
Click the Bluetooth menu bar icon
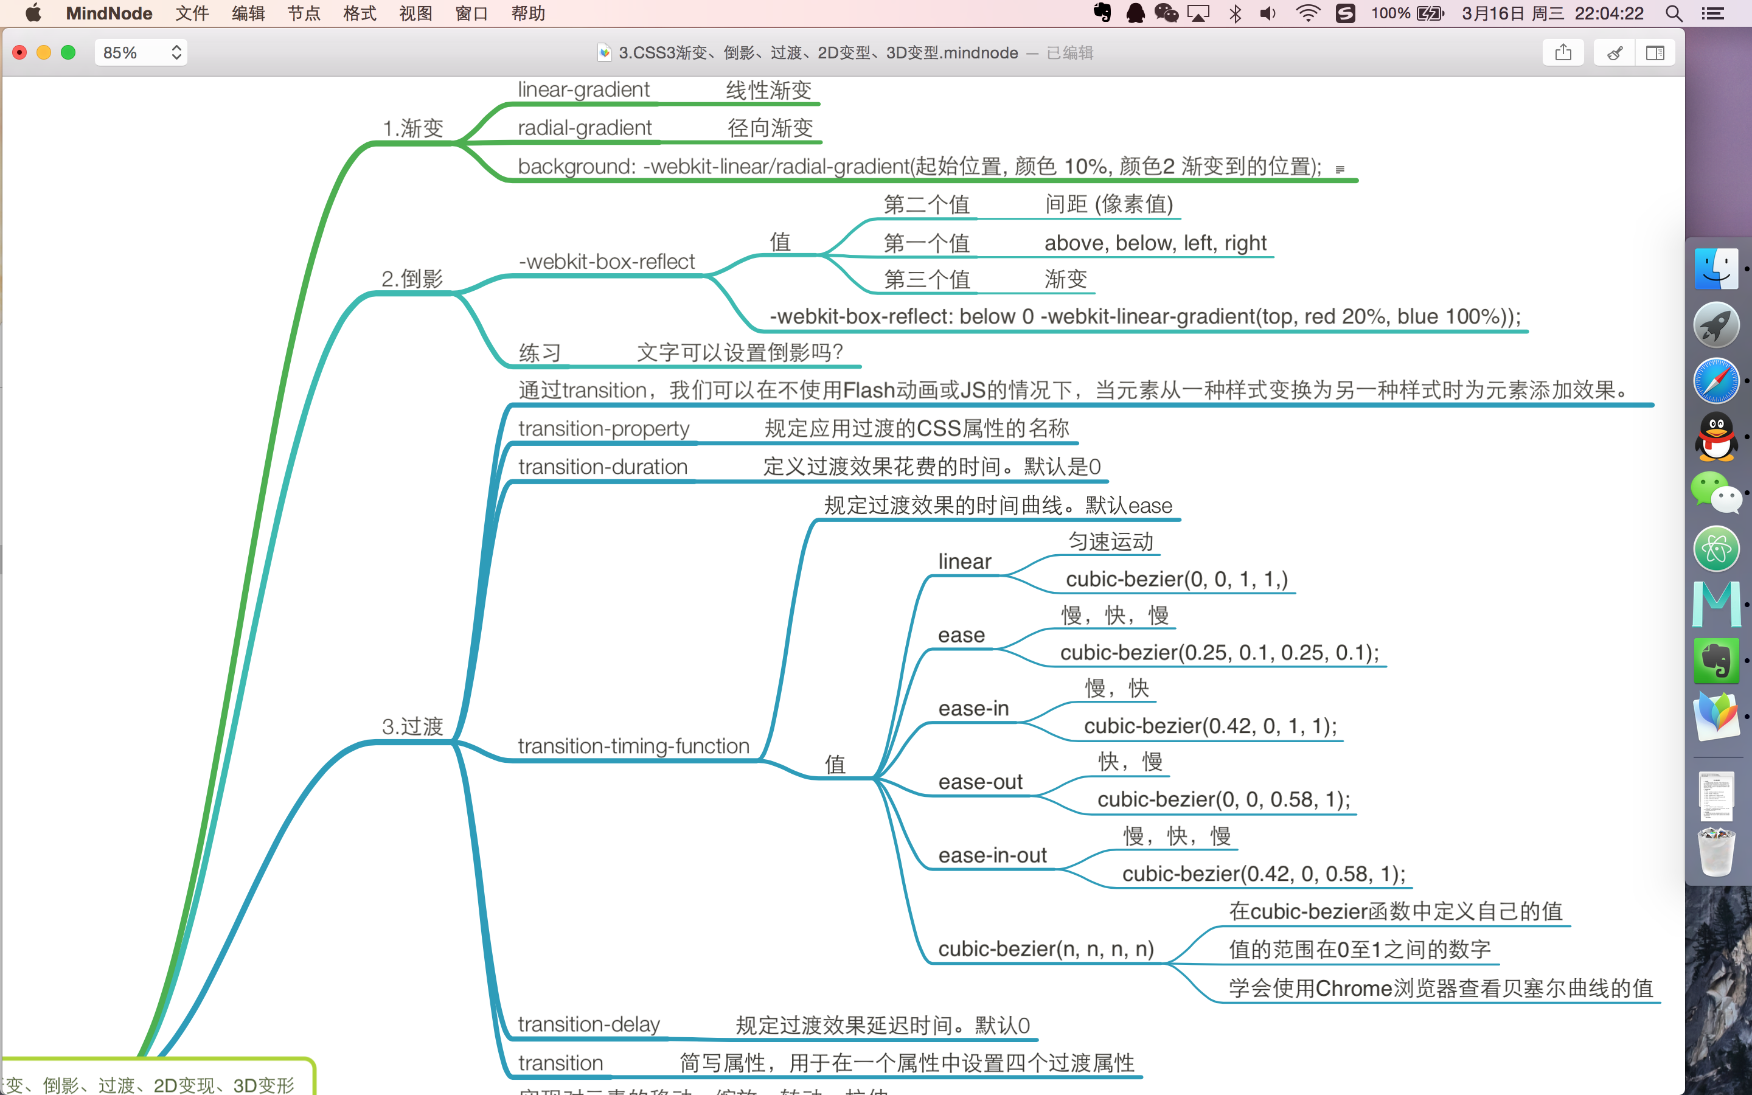1235,13
